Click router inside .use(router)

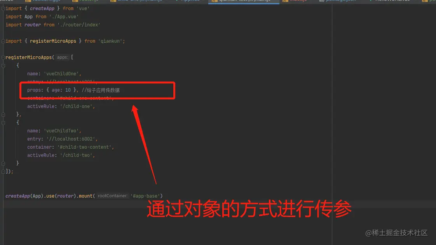pyautogui.click(x=65, y=196)
